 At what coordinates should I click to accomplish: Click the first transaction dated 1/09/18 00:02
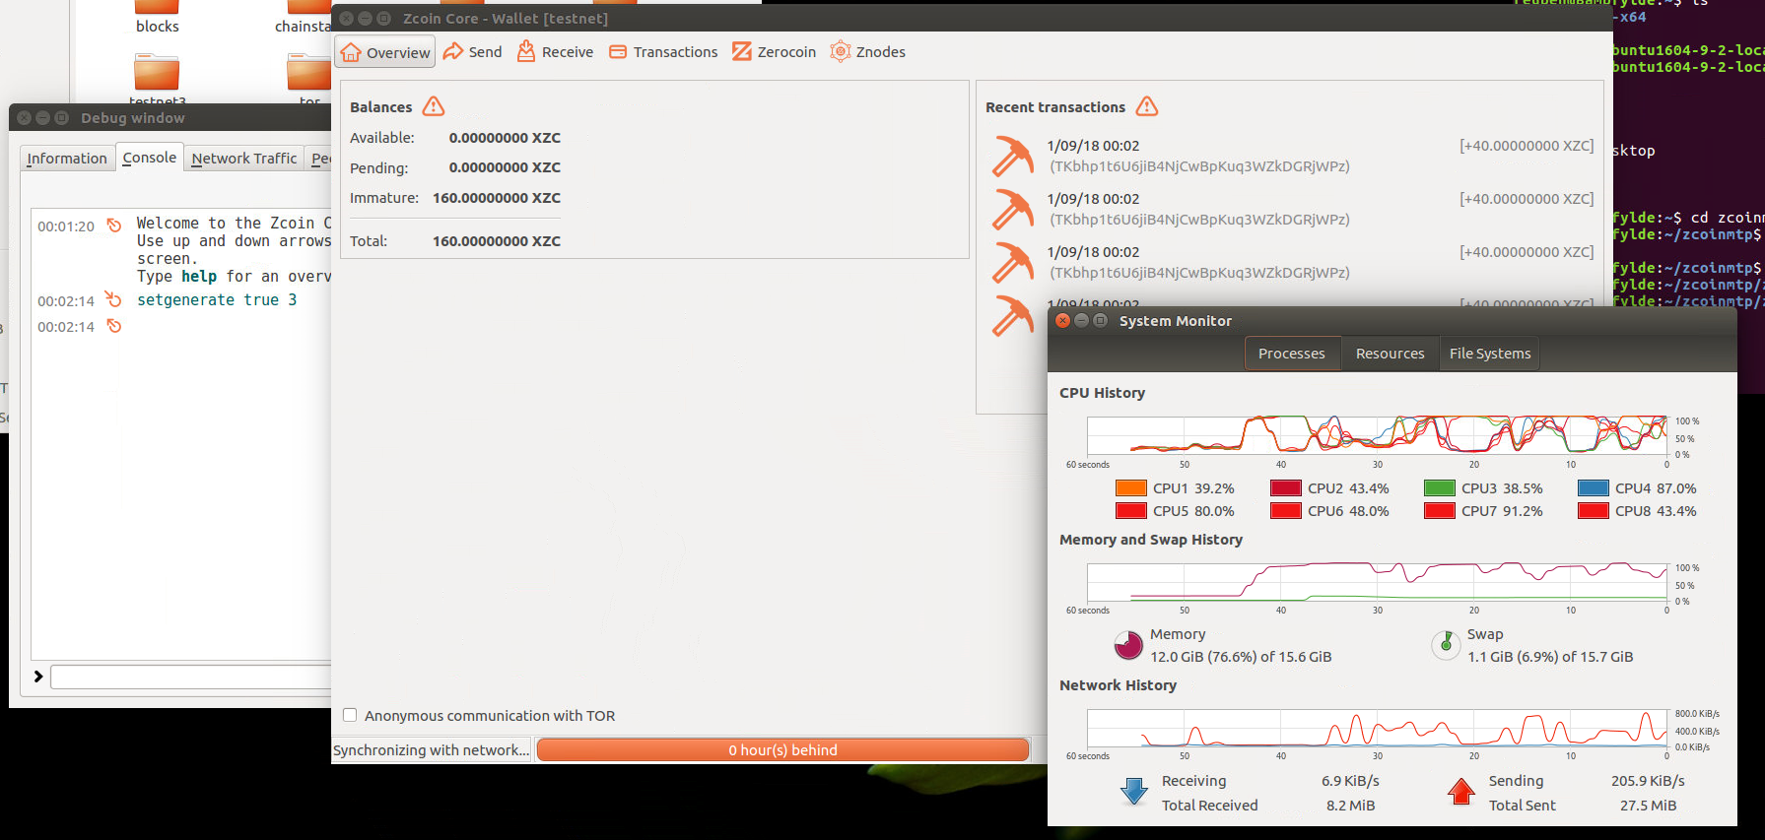1093,146
